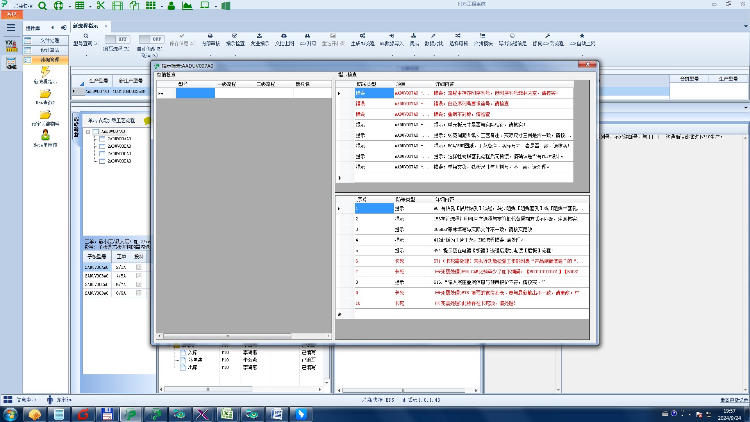Click the 系统 button
The width and height of the screenshot is (750, 422).
click(x=12, y=14)
